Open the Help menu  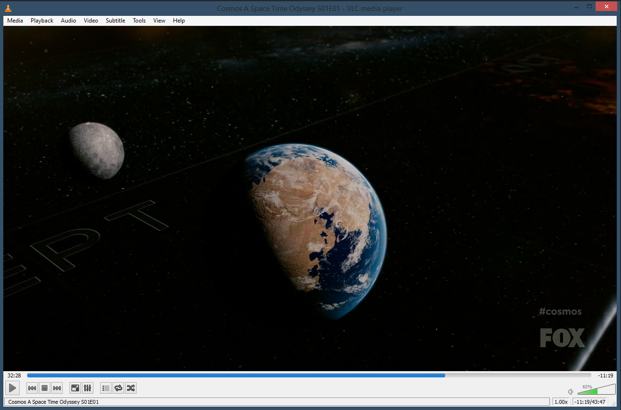pos(179,21)
